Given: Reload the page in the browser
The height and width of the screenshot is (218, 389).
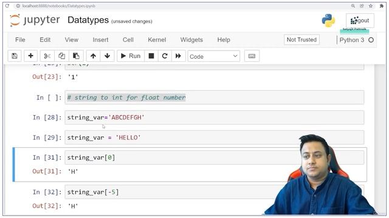Looking at the screenshot, I should coord(7,5).
